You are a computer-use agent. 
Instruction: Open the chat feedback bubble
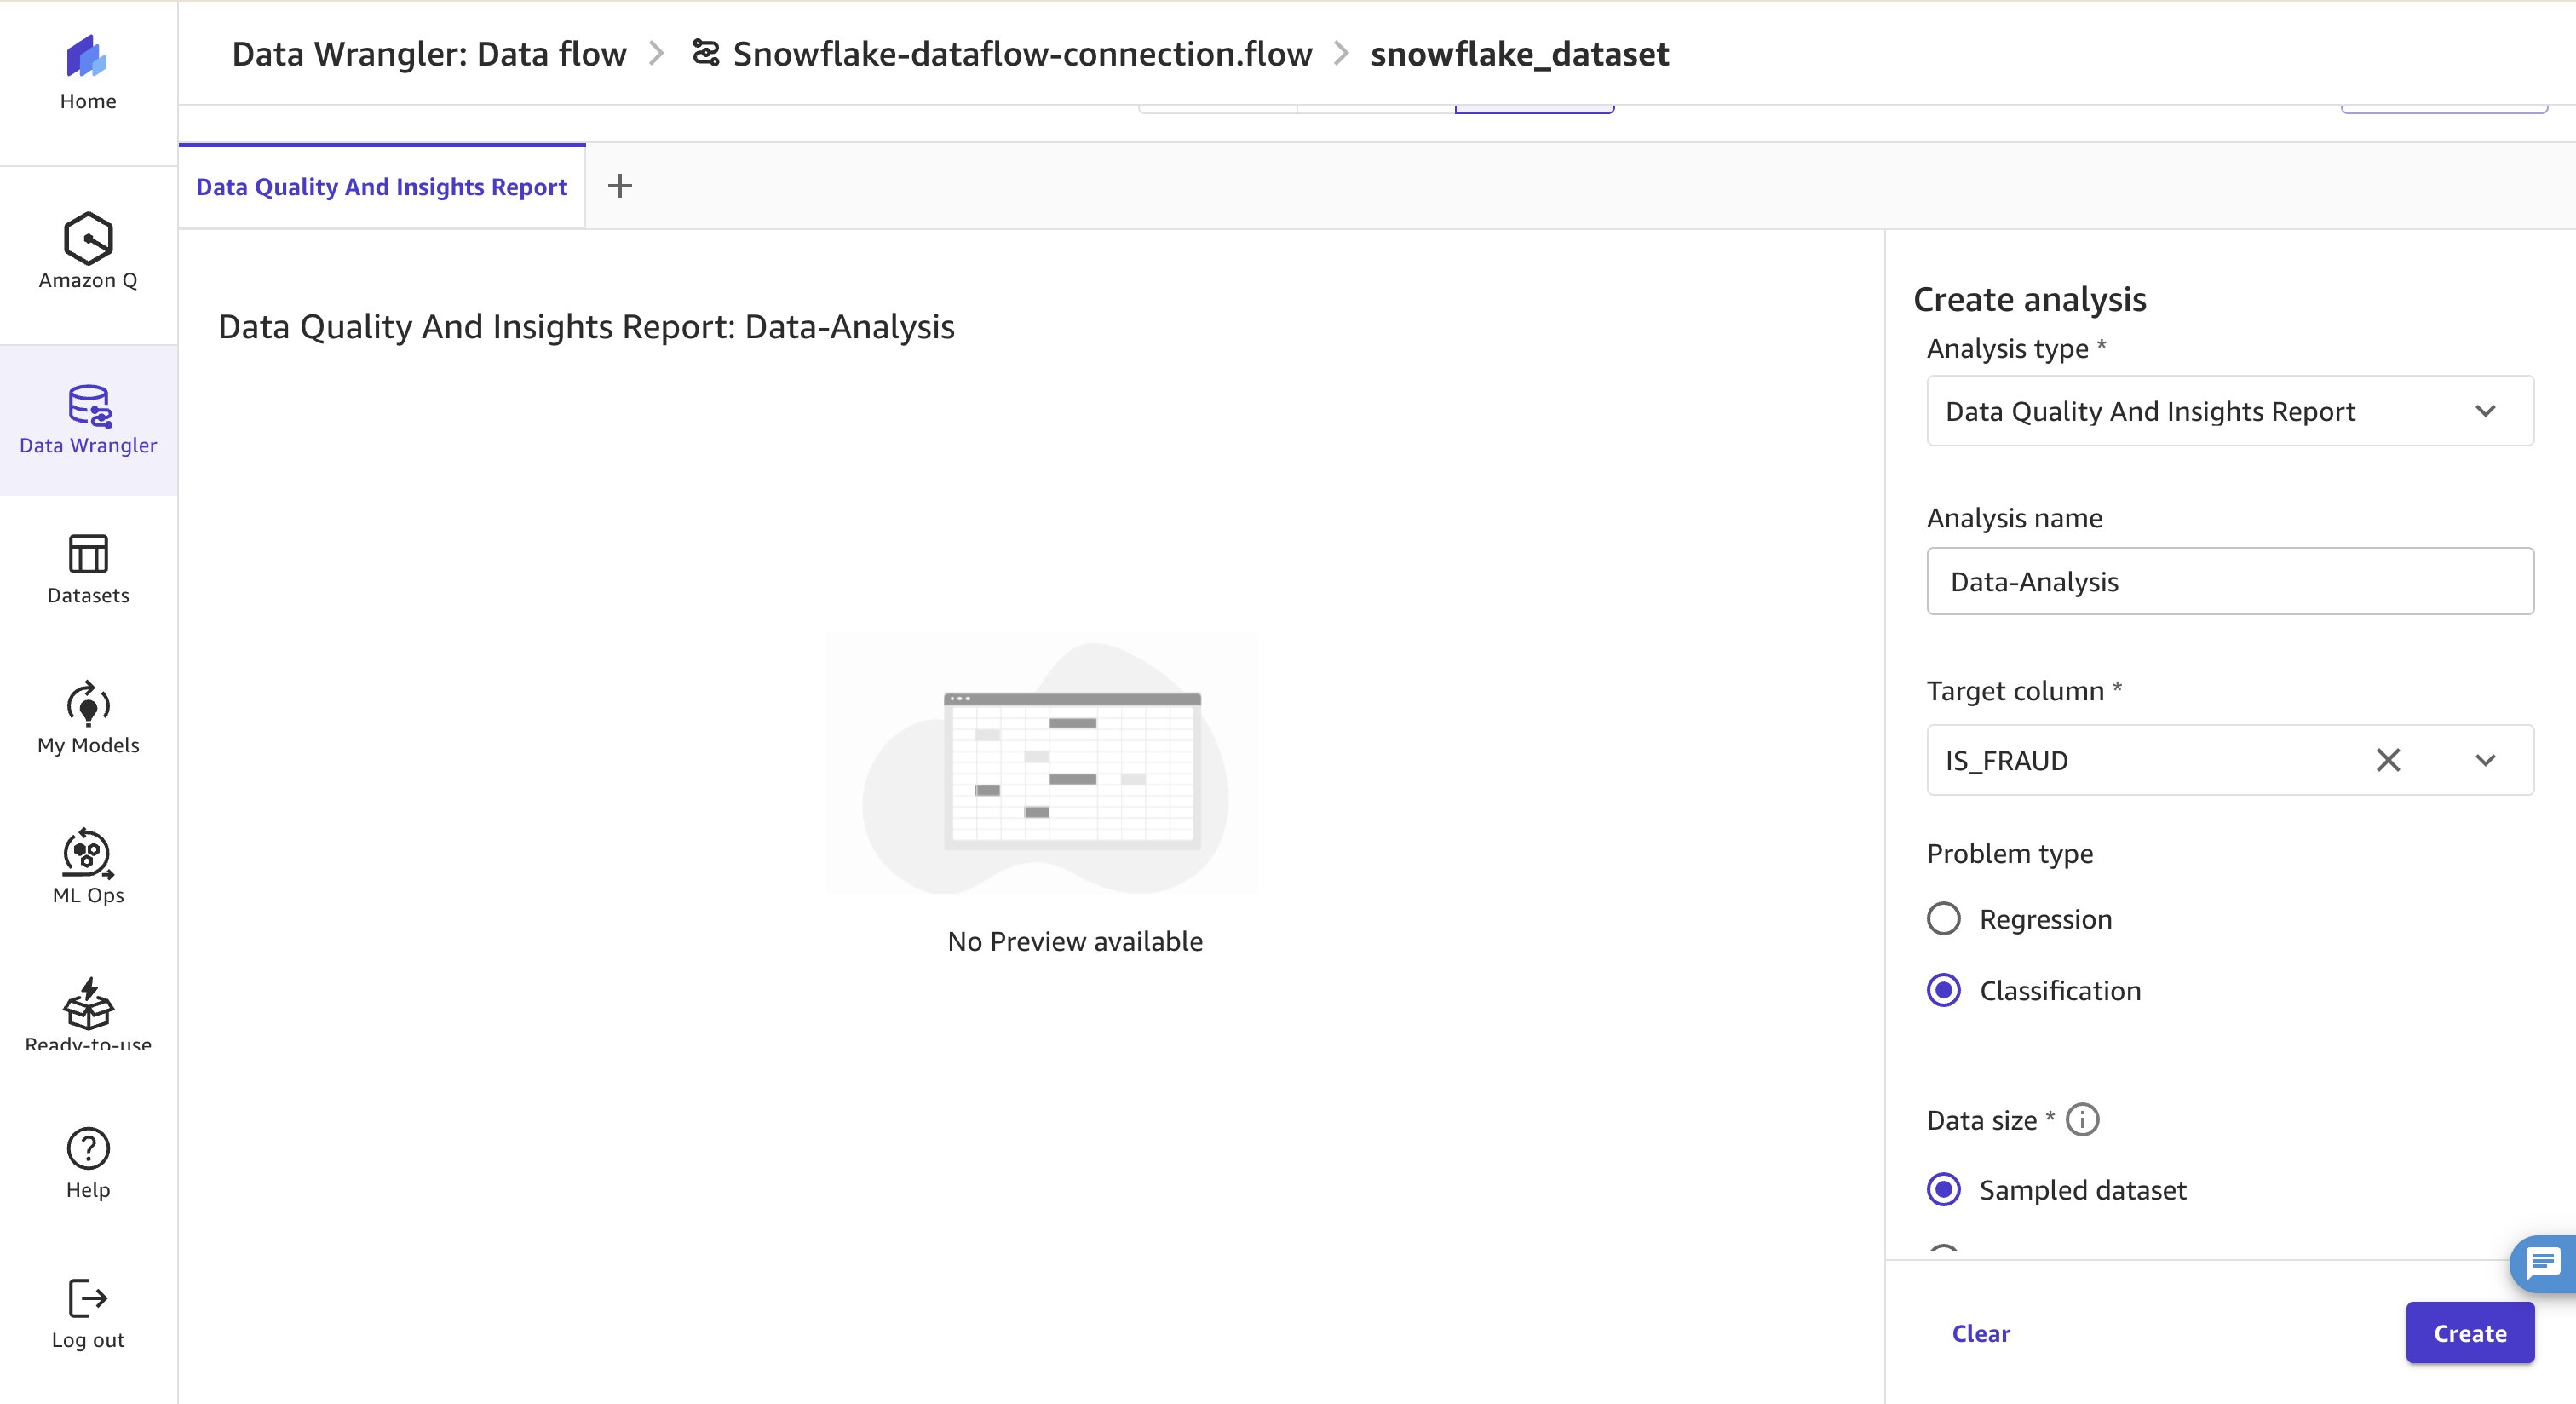(2543, 1264)
